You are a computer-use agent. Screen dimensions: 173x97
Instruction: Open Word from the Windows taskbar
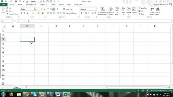tap(58, 95)
